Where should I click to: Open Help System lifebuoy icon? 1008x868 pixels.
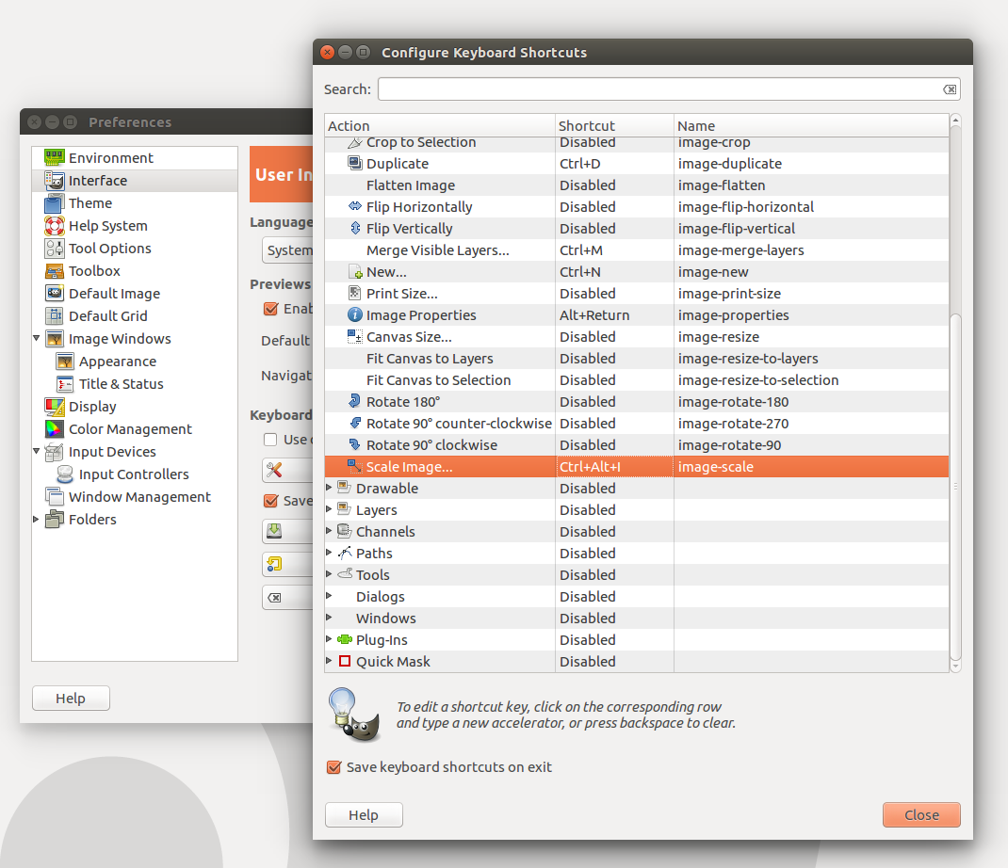(x=54, y=226)
